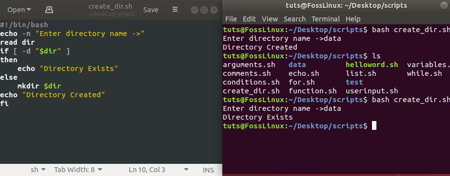Click the Directory Exists output in terminal
The image size is (450, 176).
click(x=258, y=117)
